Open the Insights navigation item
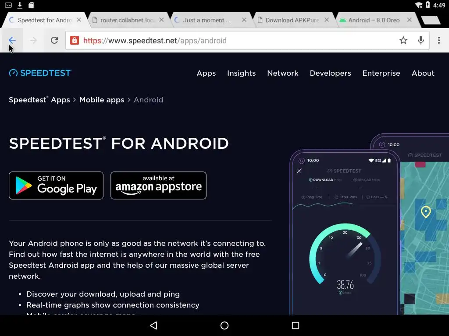This screenshot has height=336, width=449. tap(242, 73)
